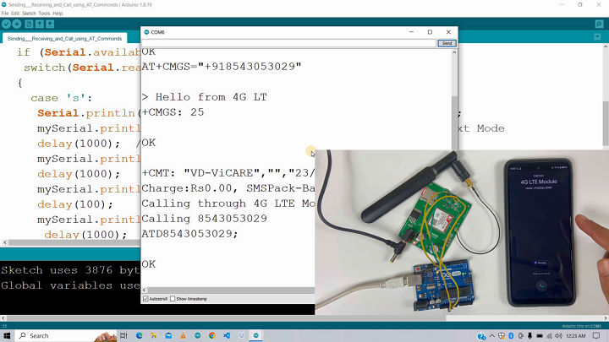Save the sketch with the Save icon
609x342 pixels.
click(x=50, y=24)
